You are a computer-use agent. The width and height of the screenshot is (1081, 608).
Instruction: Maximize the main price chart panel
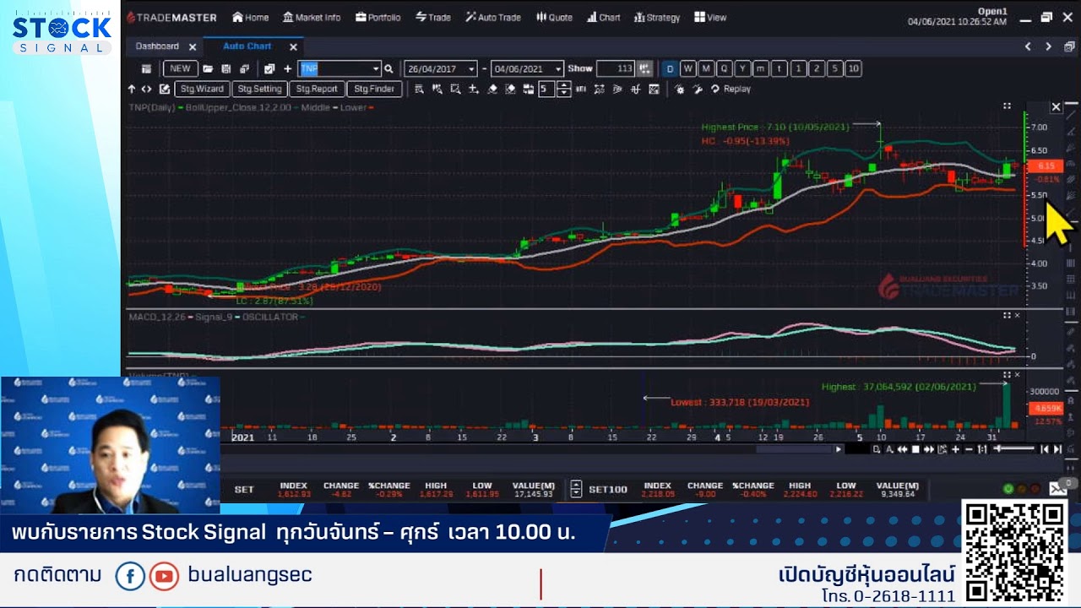[1007, 106]
